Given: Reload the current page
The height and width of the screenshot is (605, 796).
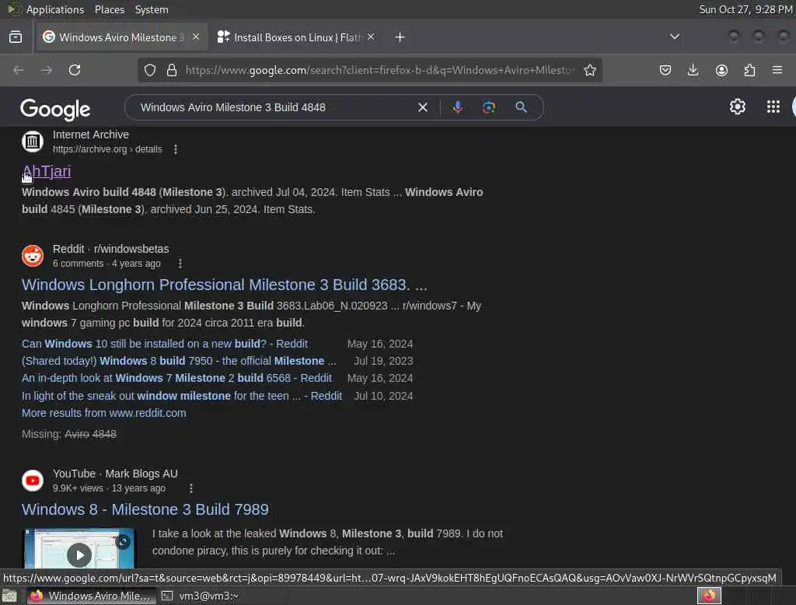Looking at the screenshot, I should [x=75, y=70].
